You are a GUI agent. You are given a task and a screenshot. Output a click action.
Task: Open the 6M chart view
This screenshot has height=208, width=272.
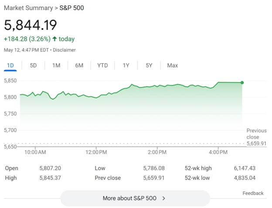(79, 65)
